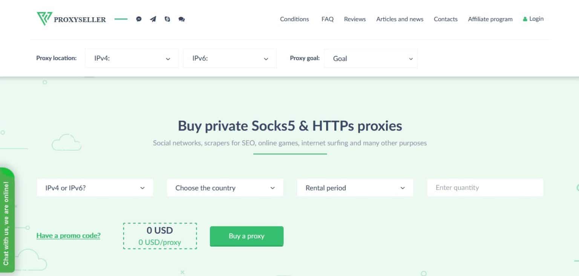
Task: Click 'Have a promo code?' link
Action: pos(68,236)
